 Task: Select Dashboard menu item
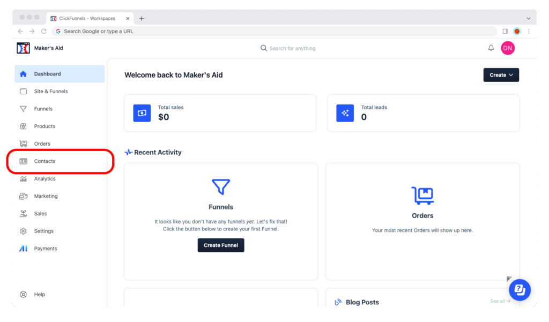[60, 74]
